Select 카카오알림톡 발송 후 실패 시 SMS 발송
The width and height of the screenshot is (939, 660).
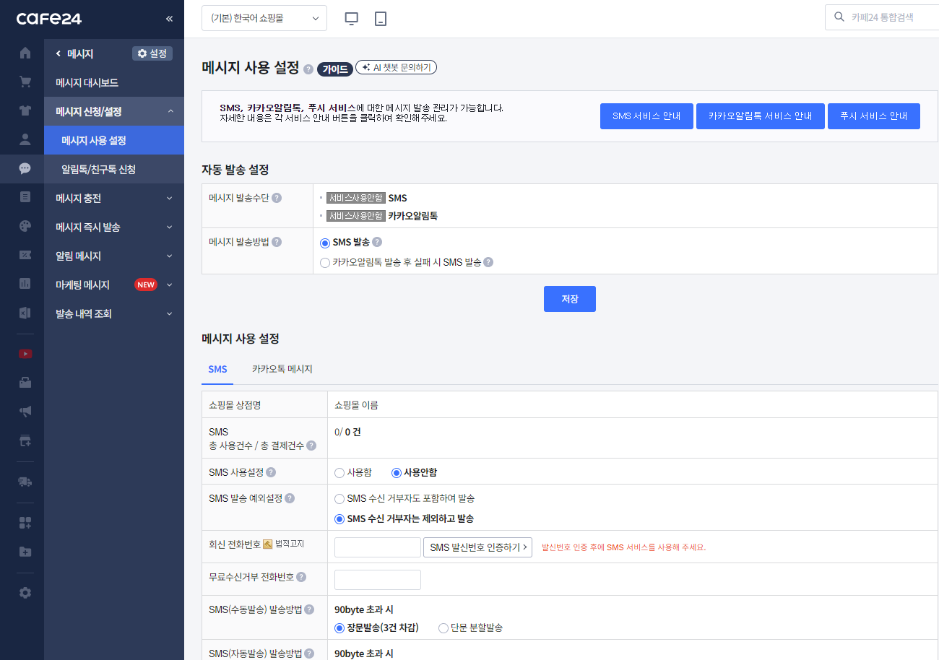325,263
